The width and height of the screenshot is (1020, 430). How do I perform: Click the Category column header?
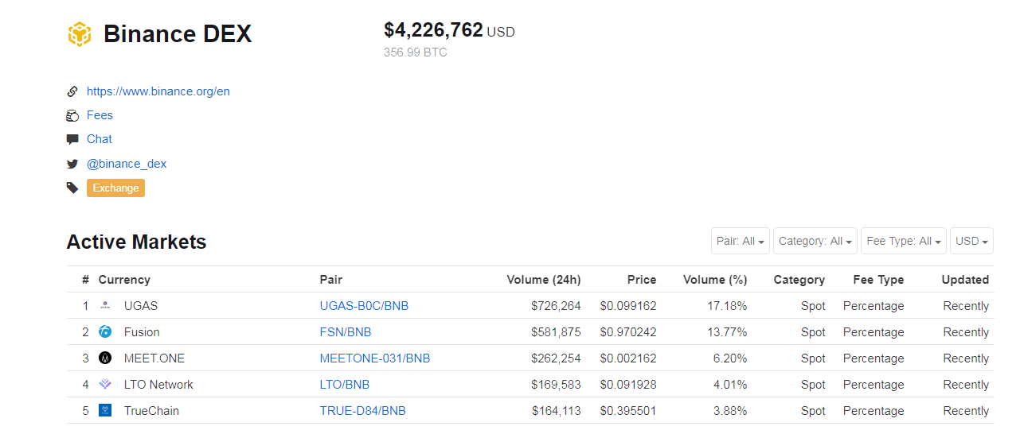(799, 280)
